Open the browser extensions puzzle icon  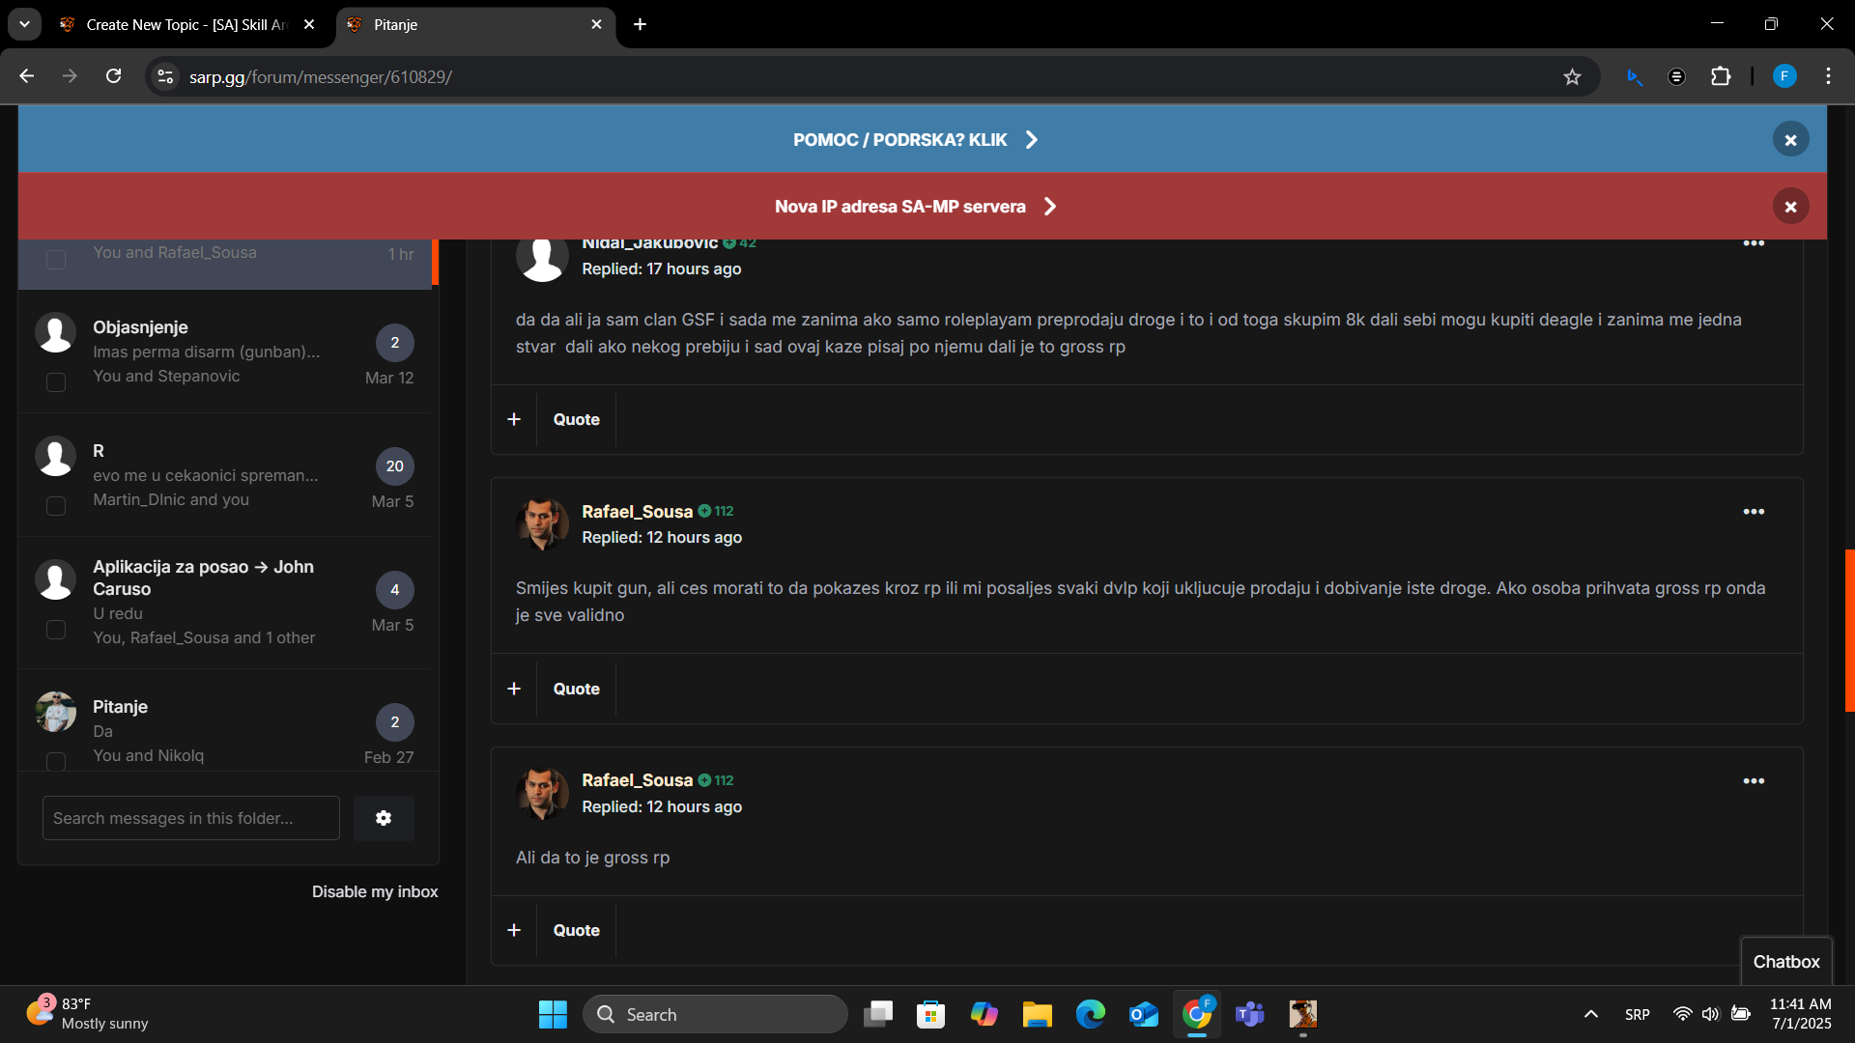(x=1721, y=76)
